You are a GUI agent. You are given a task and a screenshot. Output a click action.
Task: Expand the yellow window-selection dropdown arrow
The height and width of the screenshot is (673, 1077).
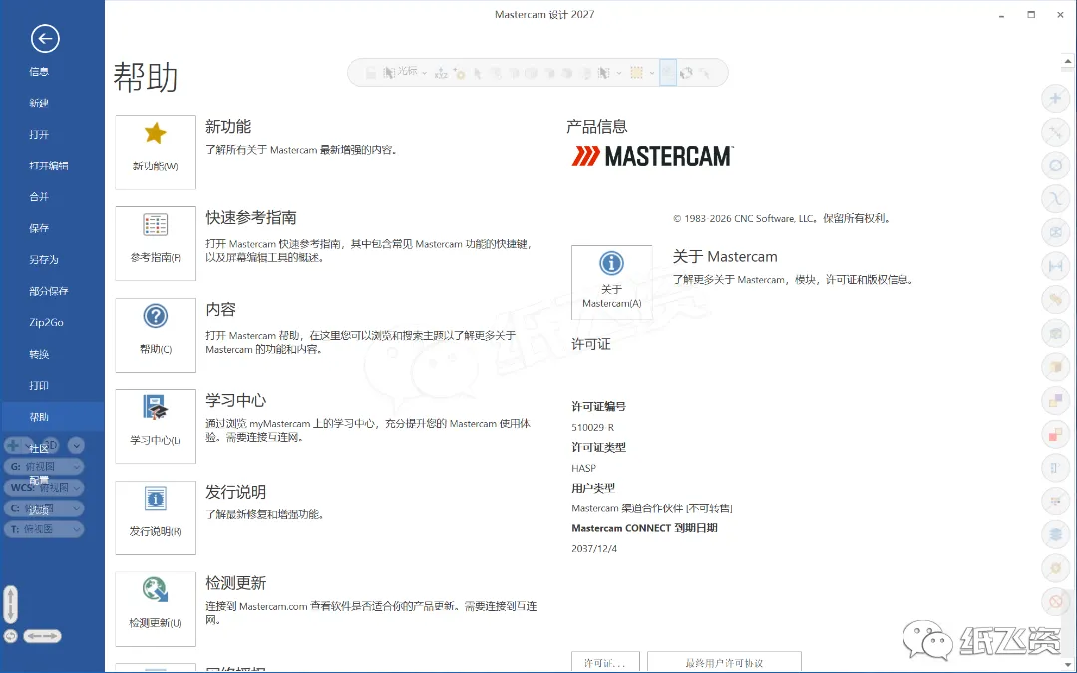652,73
